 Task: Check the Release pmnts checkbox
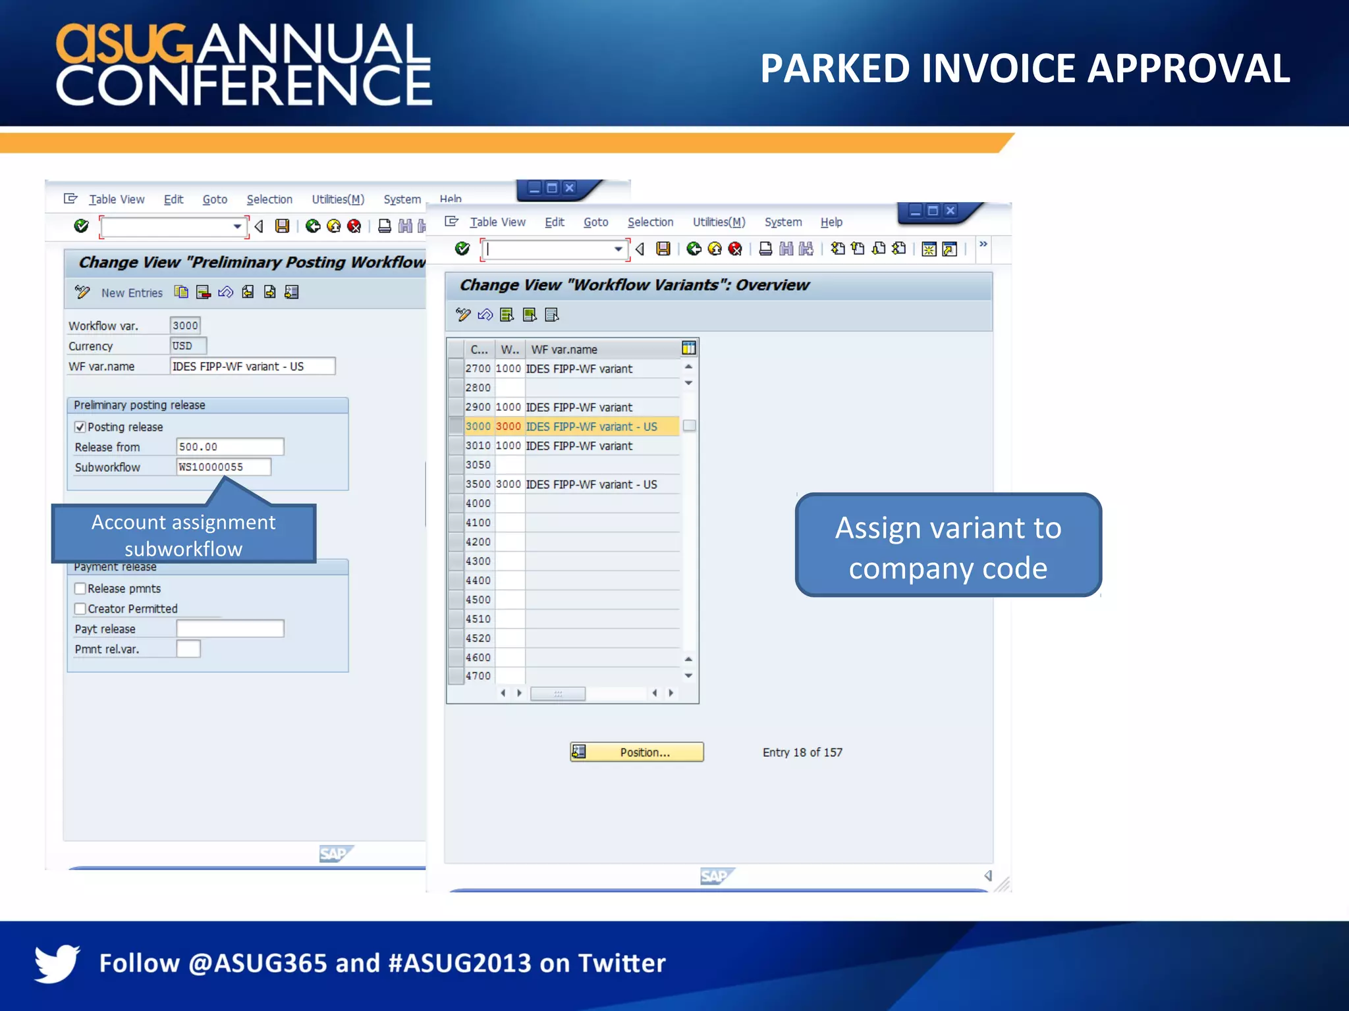click(x=80, y=588)
